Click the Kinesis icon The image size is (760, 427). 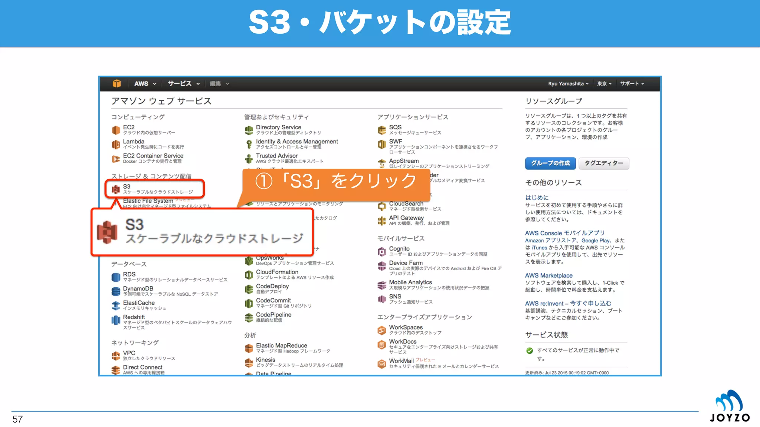coord(249,363)
